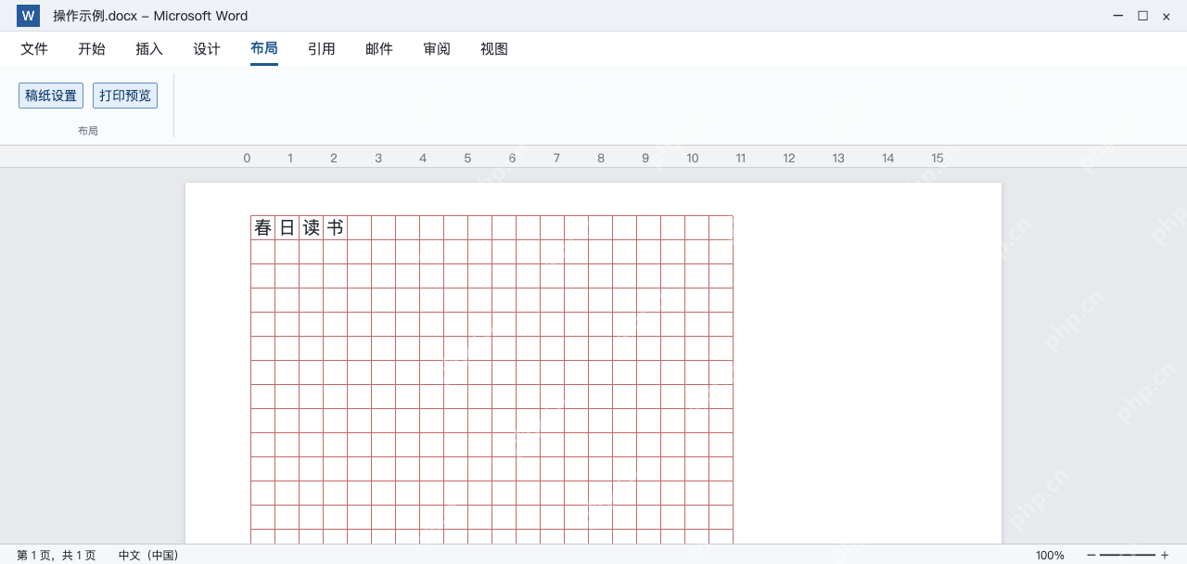The width and height of the screenshot is (1187, 564).
Task: Select the 布局 ribbon tab
Action: 264,49
